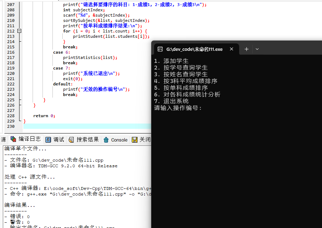322x228 pixels.
Task: Click the Console bucket icon
Action: pyautogui.click(x=106, y=140)
